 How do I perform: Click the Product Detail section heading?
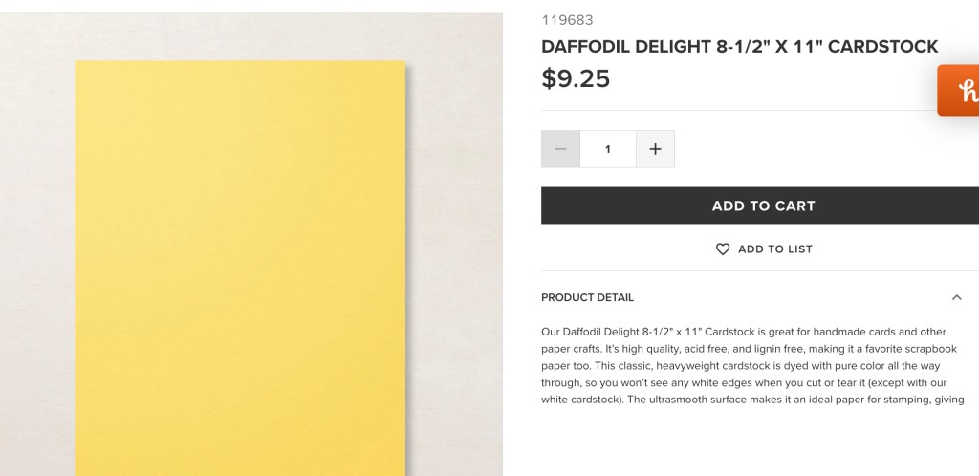tap(587, 297)
